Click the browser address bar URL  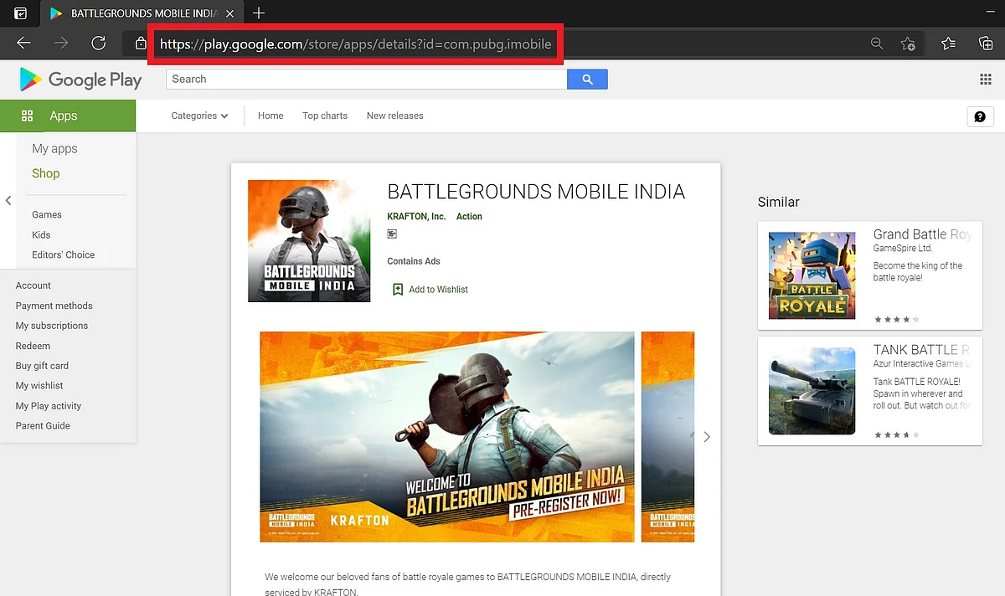pos(356,44)
